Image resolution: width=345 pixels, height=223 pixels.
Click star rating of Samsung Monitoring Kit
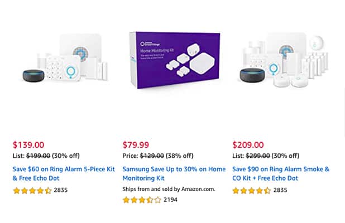[x=142, y=200]
